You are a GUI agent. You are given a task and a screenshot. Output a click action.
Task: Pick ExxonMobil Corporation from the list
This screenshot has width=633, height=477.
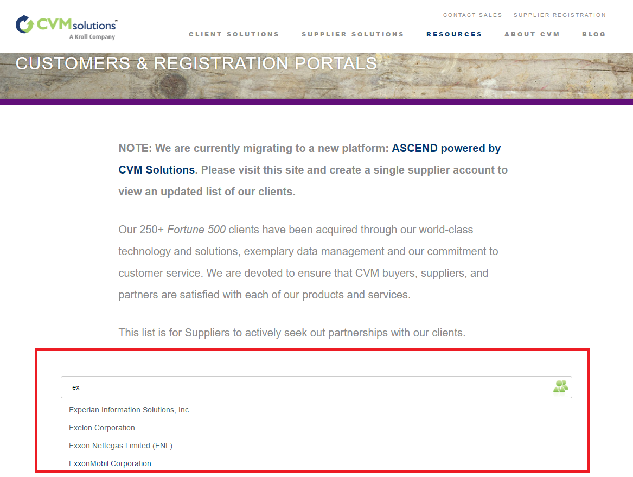(x=110, y=463)
